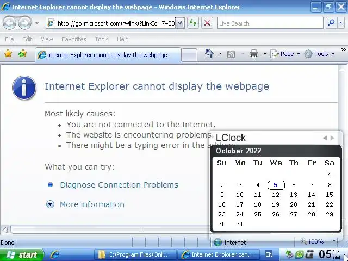Show more toolbar commands chevron

tap(343, 49)
